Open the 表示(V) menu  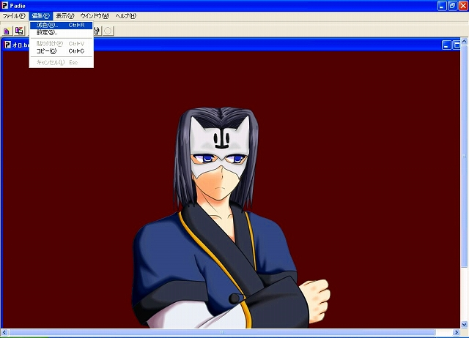click(66, 15)
